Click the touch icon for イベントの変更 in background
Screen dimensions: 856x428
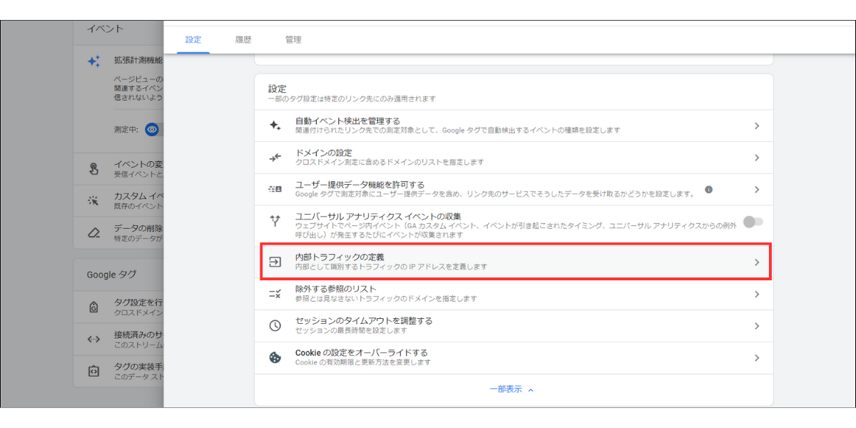tap(93, 169)
